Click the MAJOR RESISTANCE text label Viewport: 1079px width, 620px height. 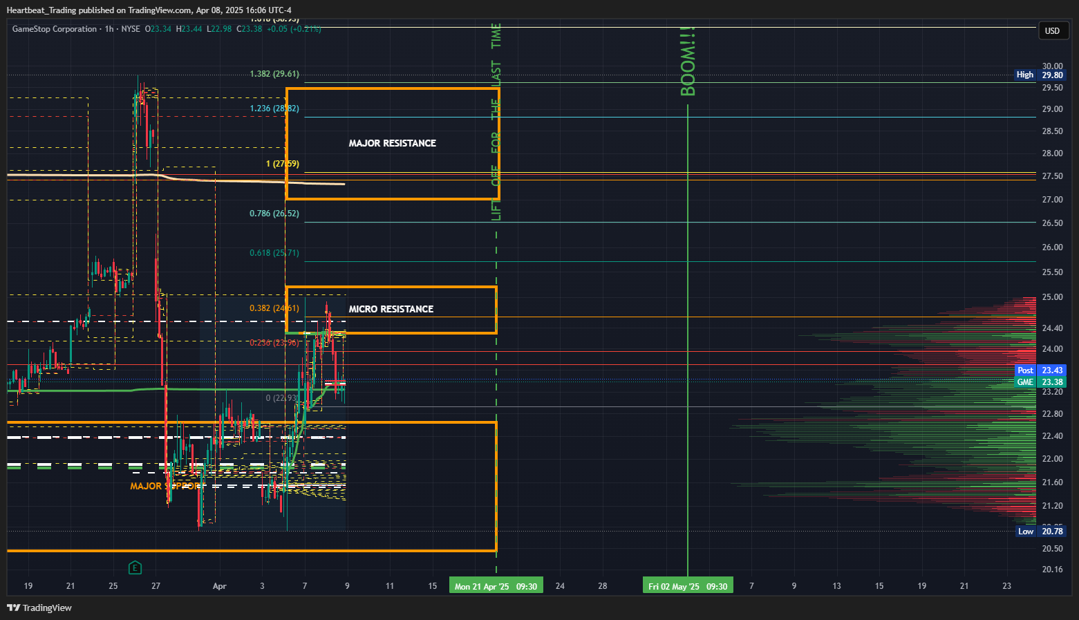tap(392, 143)
